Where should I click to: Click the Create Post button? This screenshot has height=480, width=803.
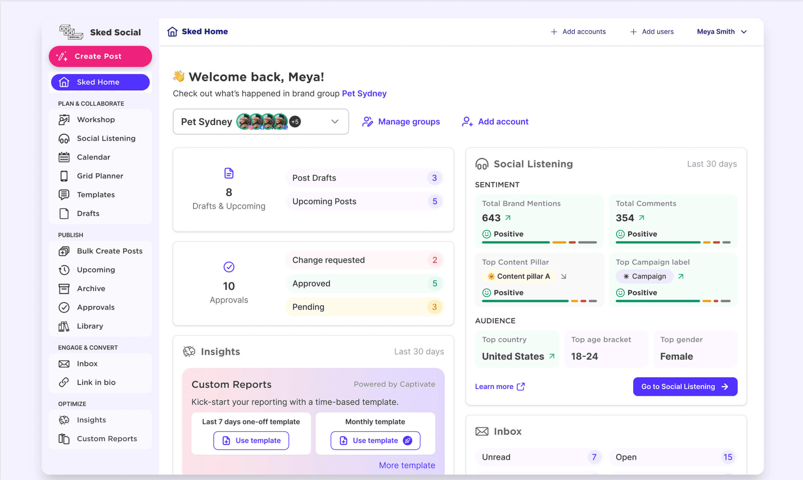click(x=100, y=56)
